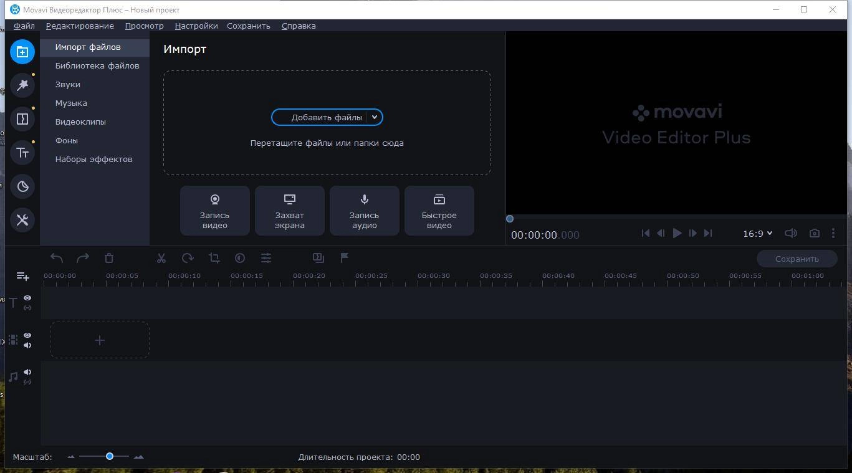Add a marker with flag icon
The image size is (852, 473).
pos(344,258)
